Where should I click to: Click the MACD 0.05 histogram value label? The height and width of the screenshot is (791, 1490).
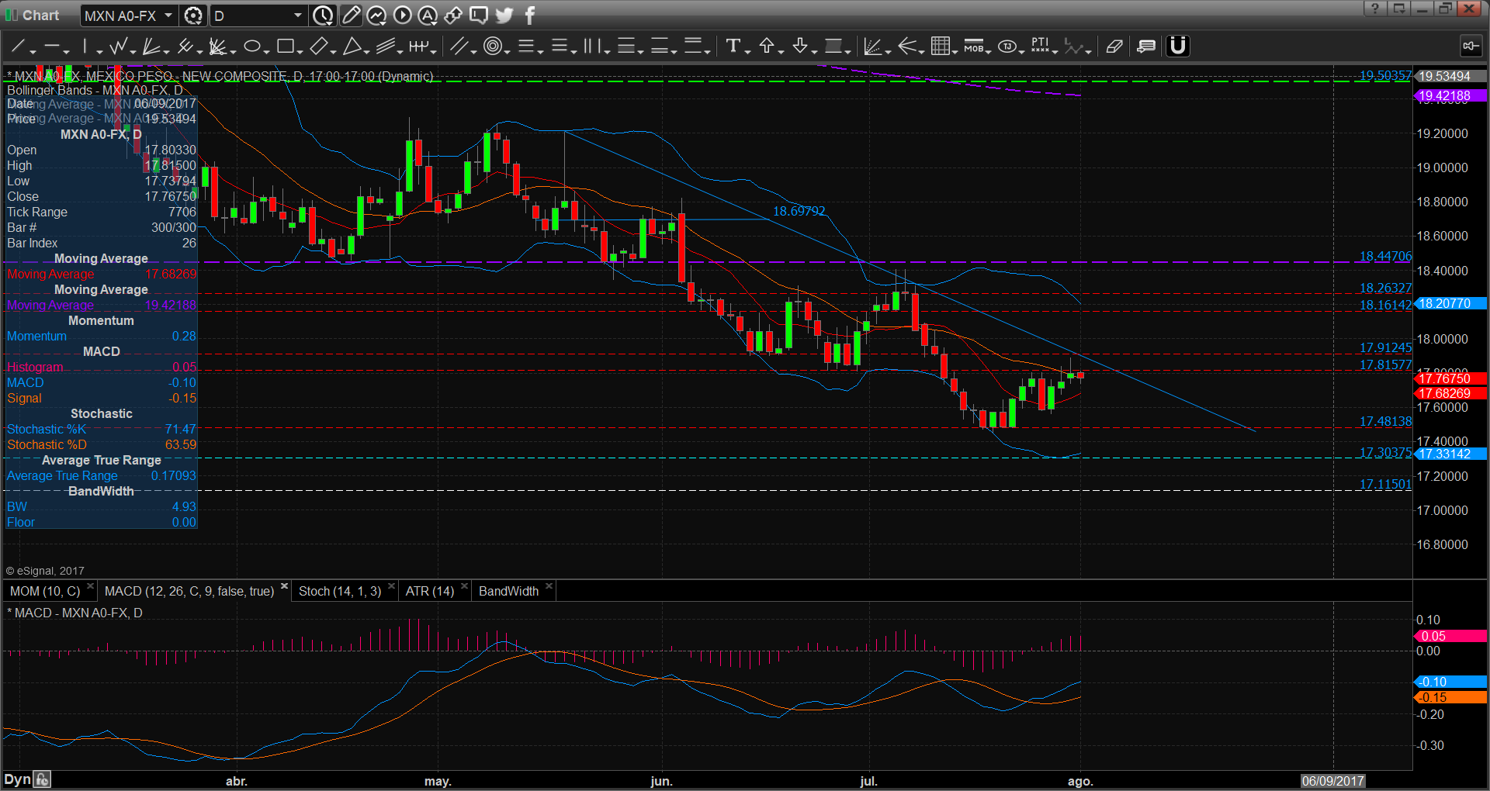tap(1451, 636)
